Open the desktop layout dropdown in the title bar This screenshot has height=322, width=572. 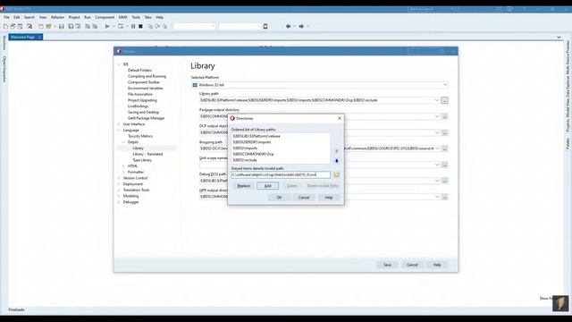[x=452, y=9]
